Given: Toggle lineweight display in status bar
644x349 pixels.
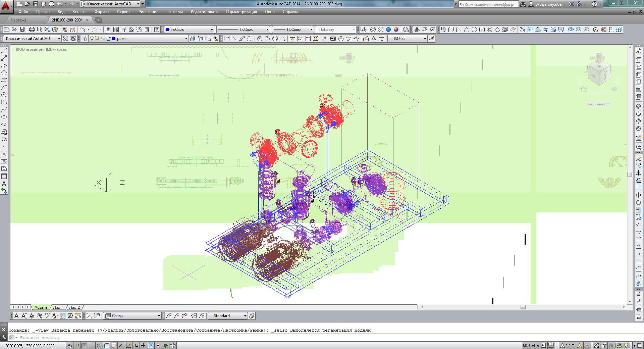Looking at the screenshot, I should pos(143,345).
